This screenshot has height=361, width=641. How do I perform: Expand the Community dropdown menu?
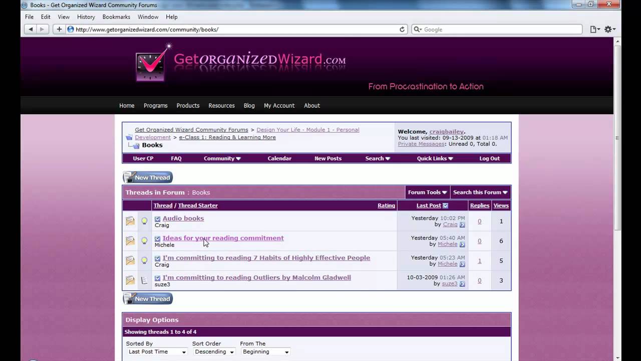222,158
